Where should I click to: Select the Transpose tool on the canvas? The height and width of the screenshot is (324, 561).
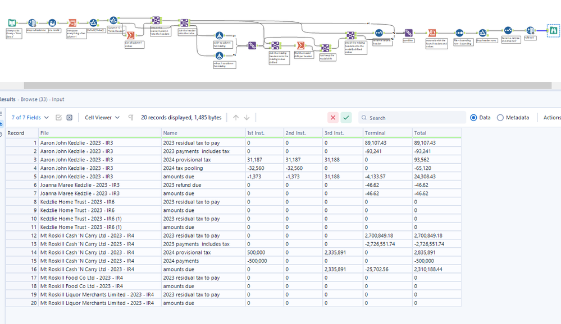click(72, 23)
